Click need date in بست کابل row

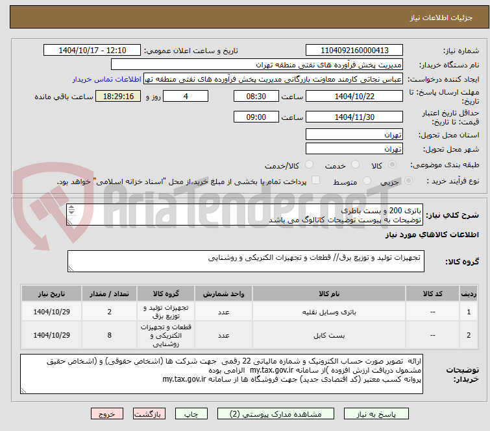pyautogui.click(x=51, y=335)
